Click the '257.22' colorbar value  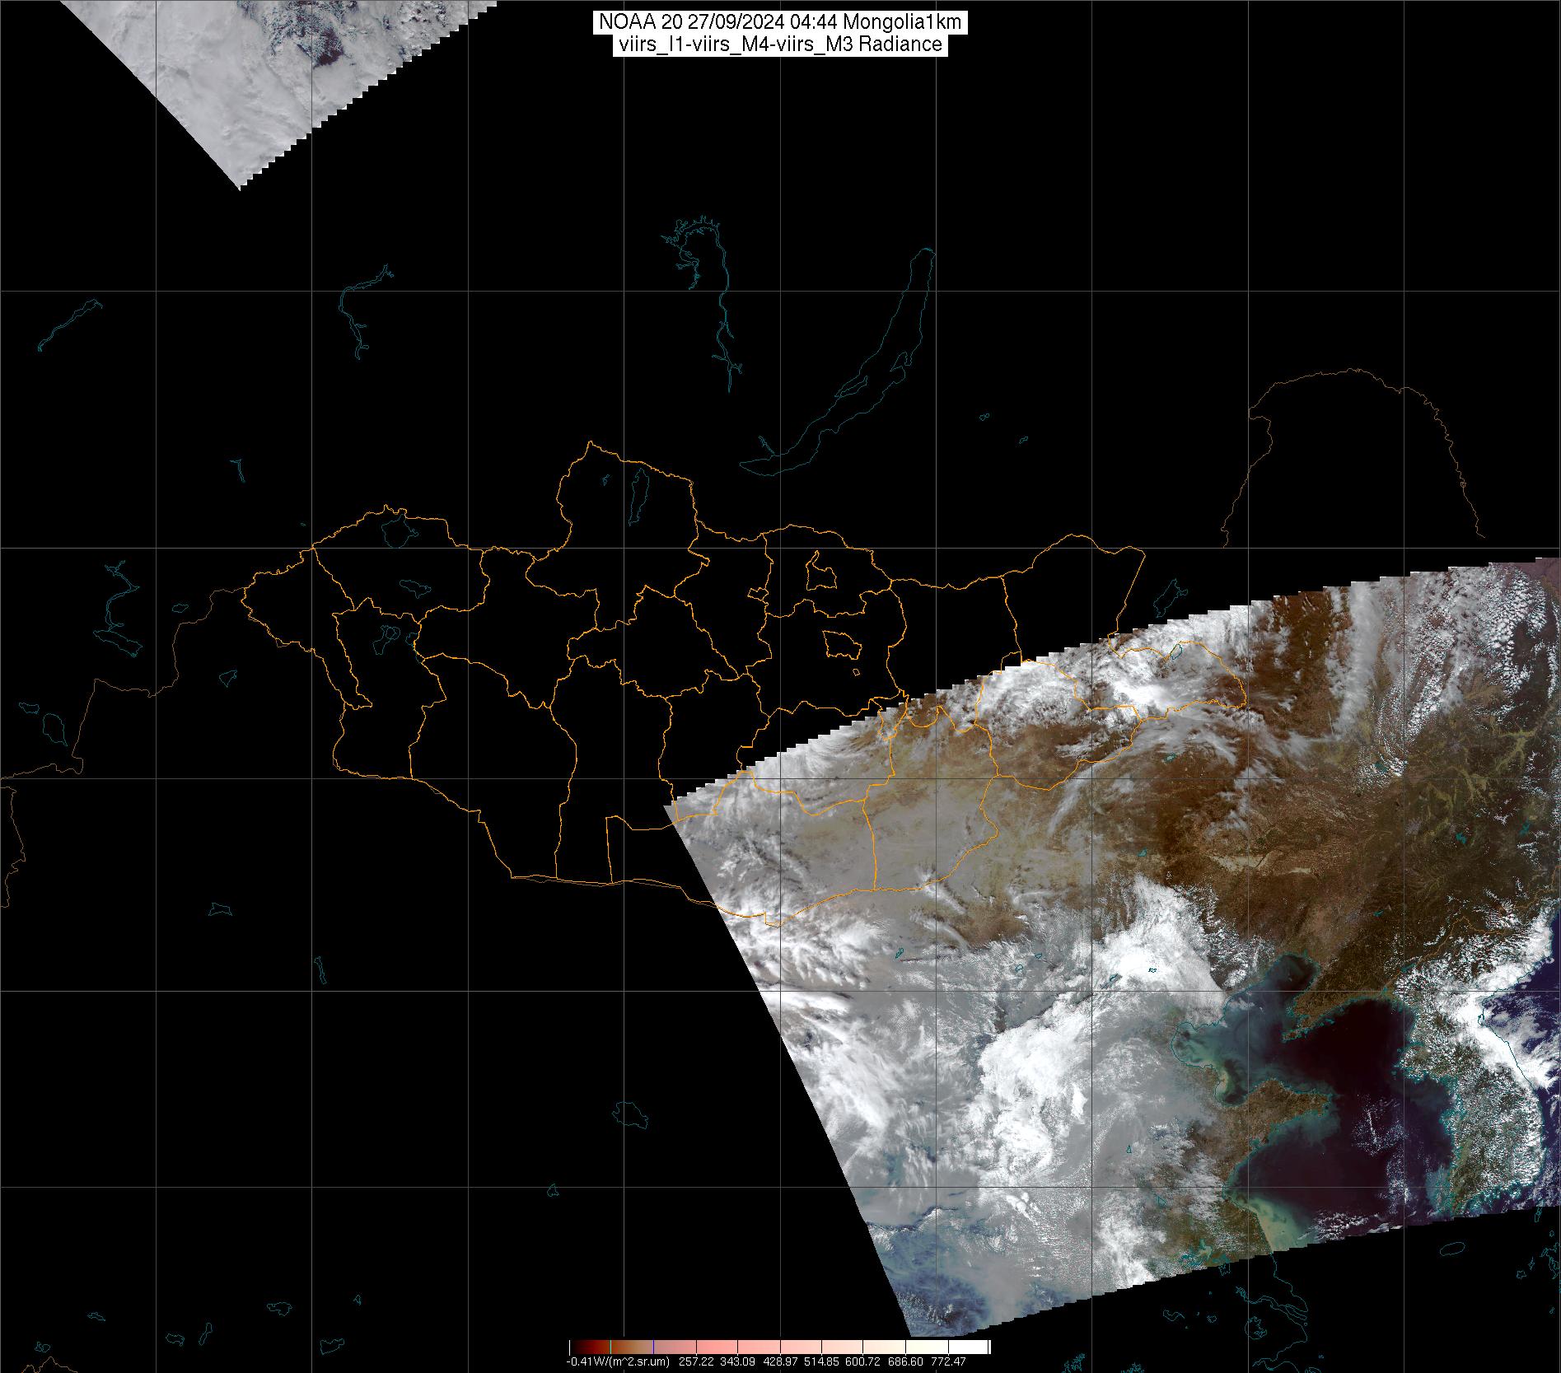point(696,1362)
